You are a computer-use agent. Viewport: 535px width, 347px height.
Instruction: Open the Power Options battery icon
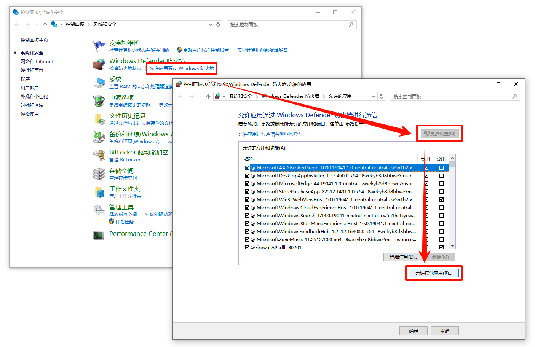click(99, 101)
